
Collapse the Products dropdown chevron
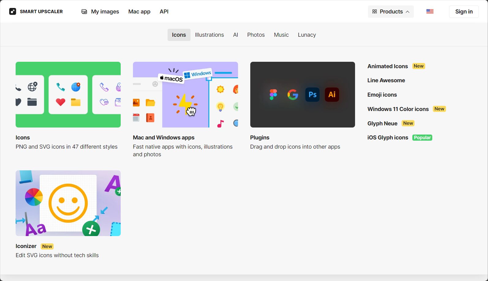(x=407, y=12)
